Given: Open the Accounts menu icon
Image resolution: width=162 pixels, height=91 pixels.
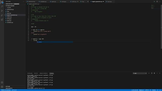Looking at the screenshot, I should coord(2,82).
